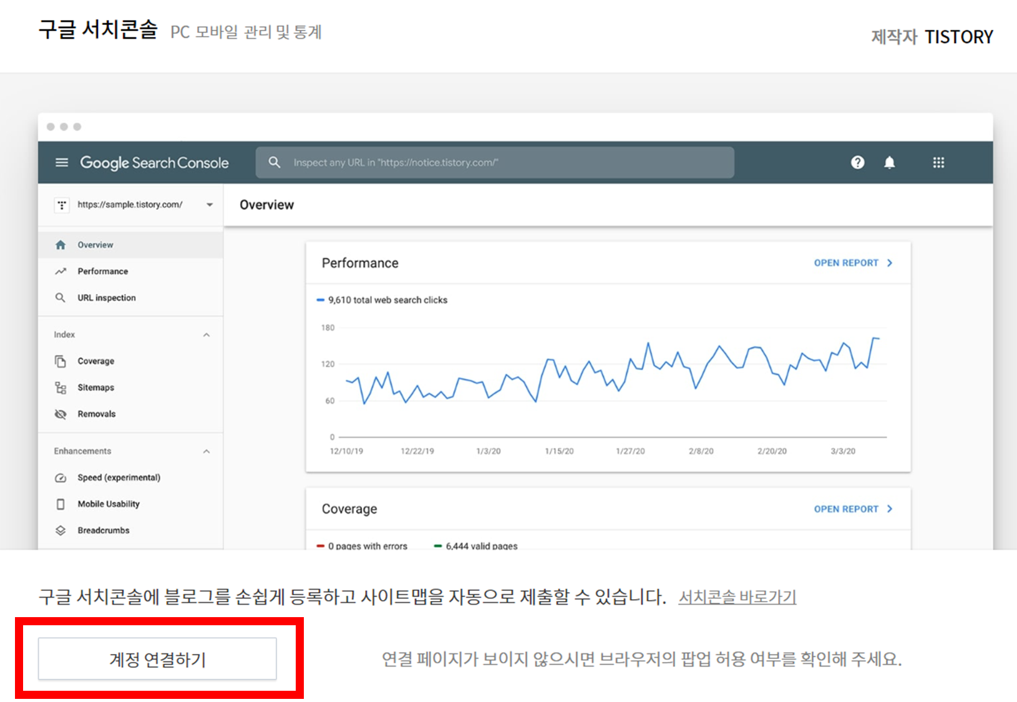Viewport: 1017px width, 702px height.
Task: Click the Mobile Usability phone icon
Action: coord(61,504)
